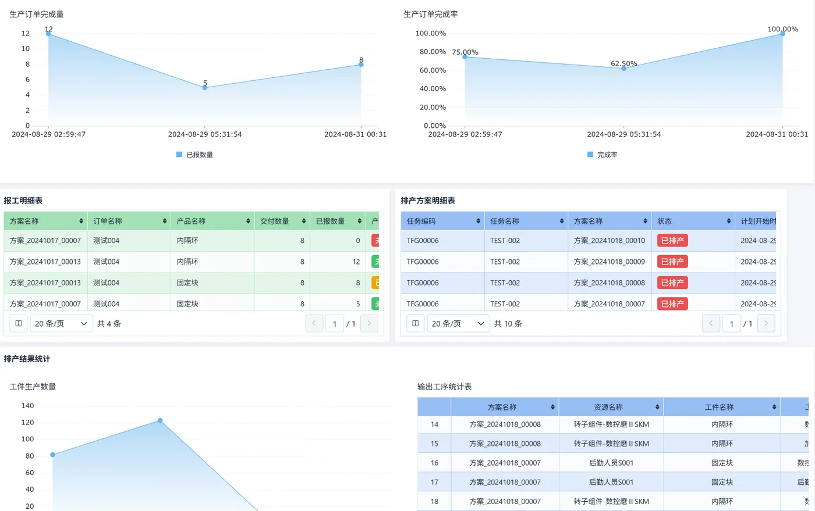This screenshot has width=815, height=511.
Task: Open the 20 条/页 dropdown in 排产方案明细表
Action: coord(458,323)
